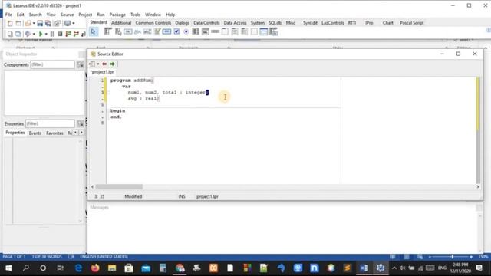Select the TMemo component icon
491x276 pixels.
coord(157,31)
